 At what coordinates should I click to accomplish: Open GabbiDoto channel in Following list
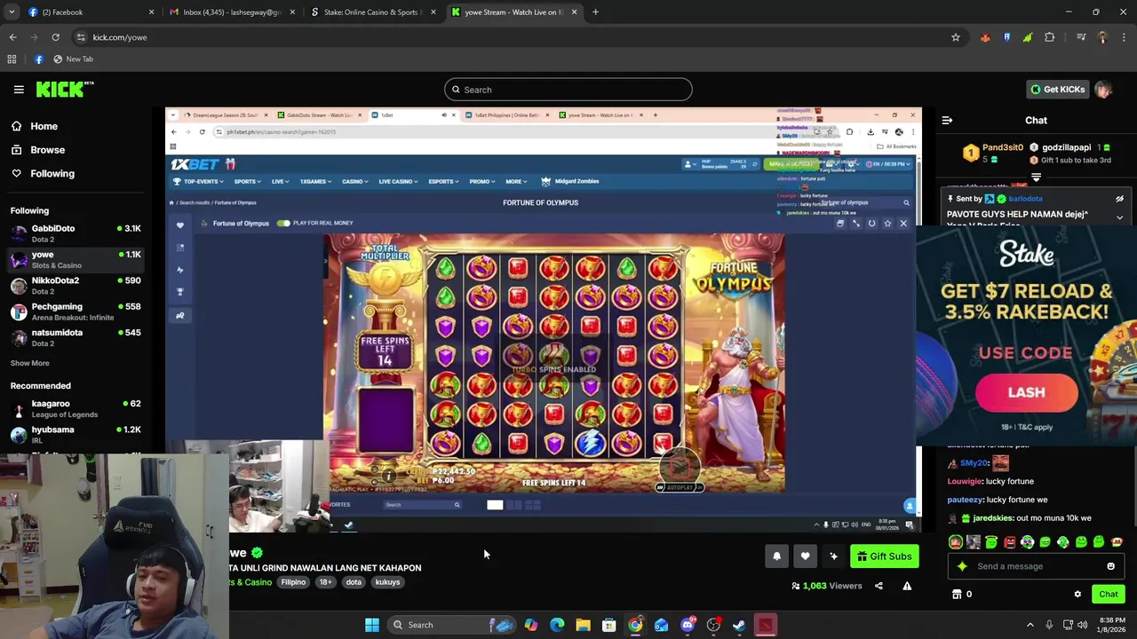pyautogui.click(x=76, y=233)
